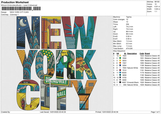Select the dark blue swatch code 1166

coord(120,65)
